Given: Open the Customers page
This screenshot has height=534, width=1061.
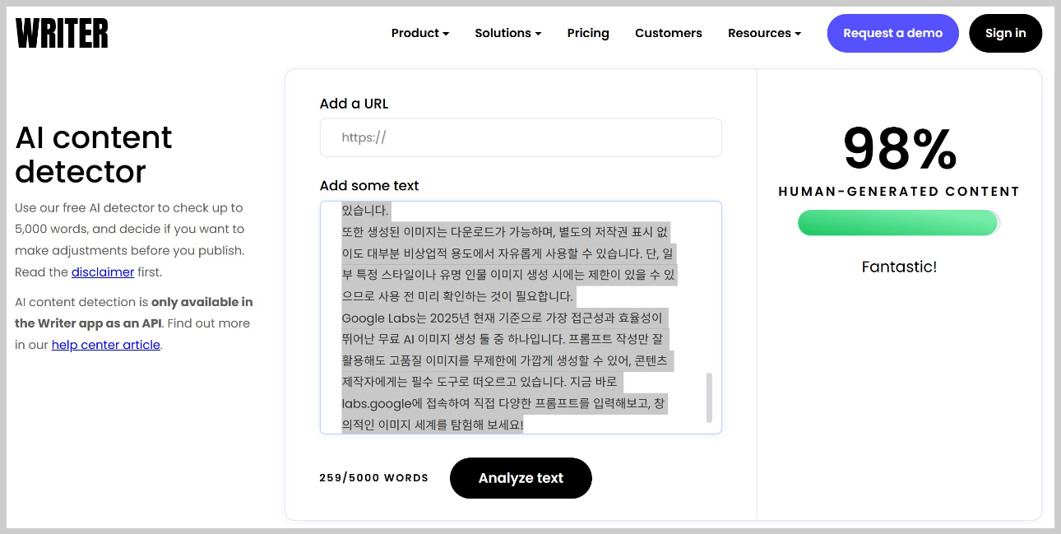Looking at the screenshot, I should click(x=668, y=33).
